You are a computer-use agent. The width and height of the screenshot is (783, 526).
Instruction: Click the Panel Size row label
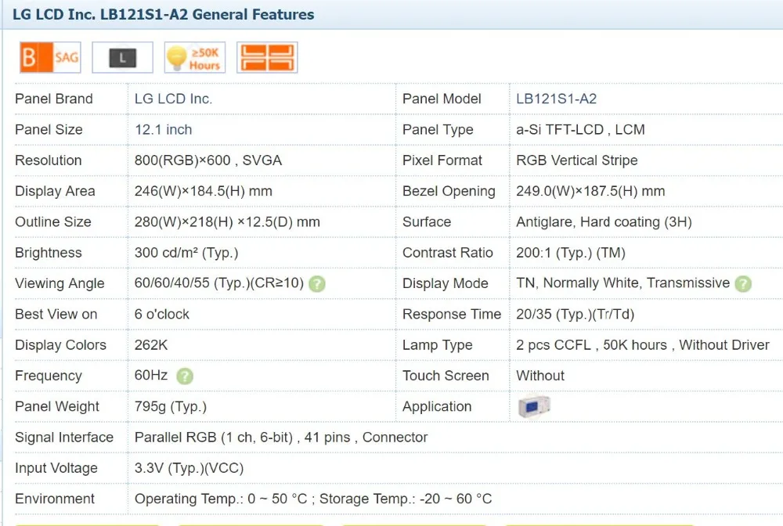pos(49,130)
